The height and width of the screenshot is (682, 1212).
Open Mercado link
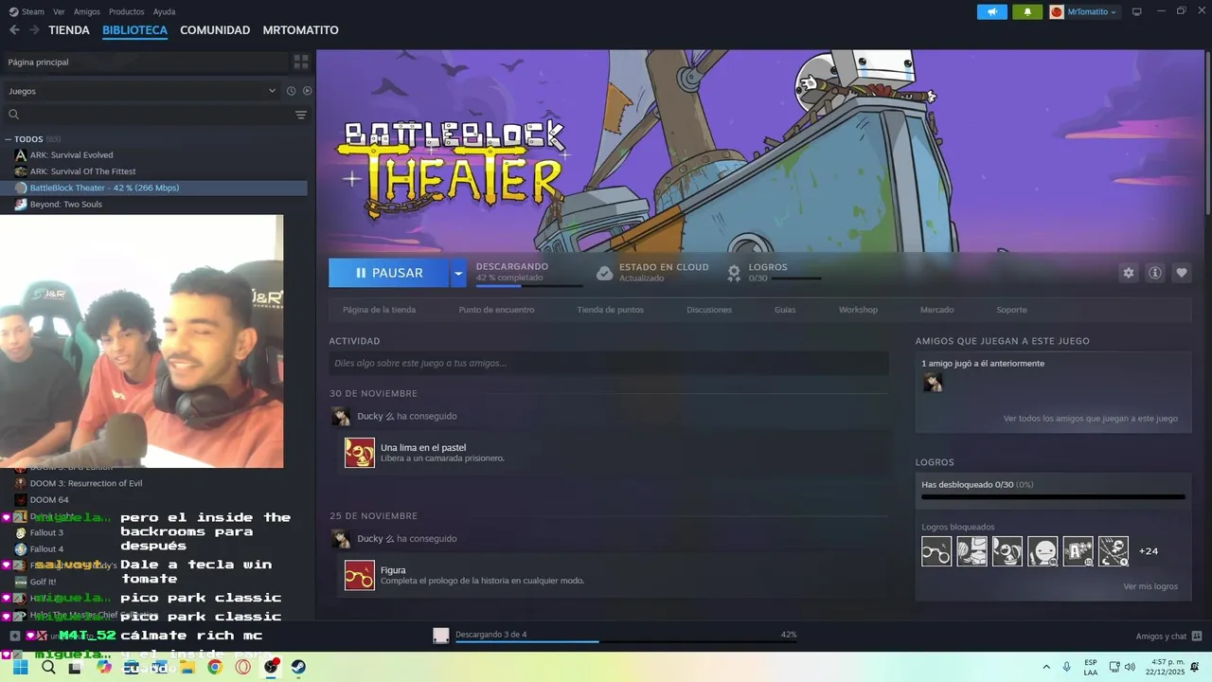[937, 310]
